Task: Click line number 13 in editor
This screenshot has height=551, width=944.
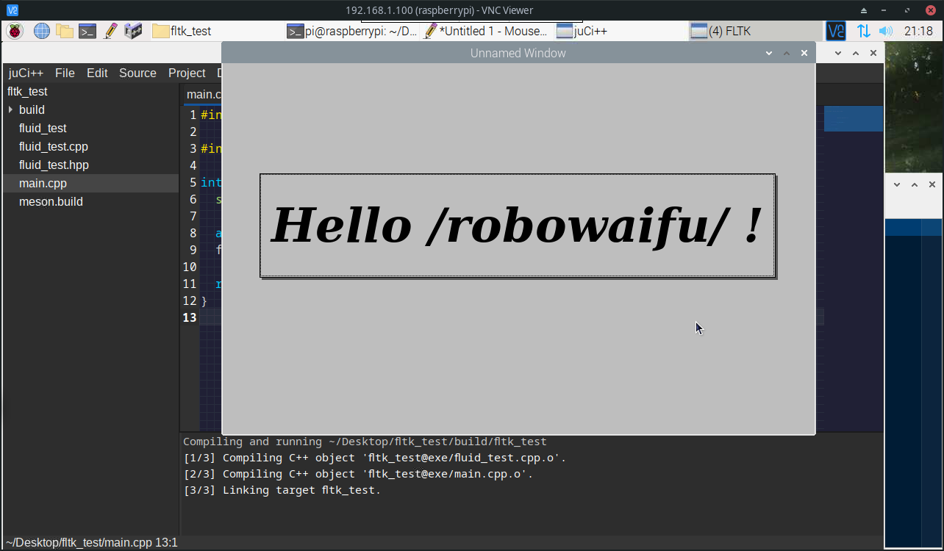Action: [x=190, y=317]
